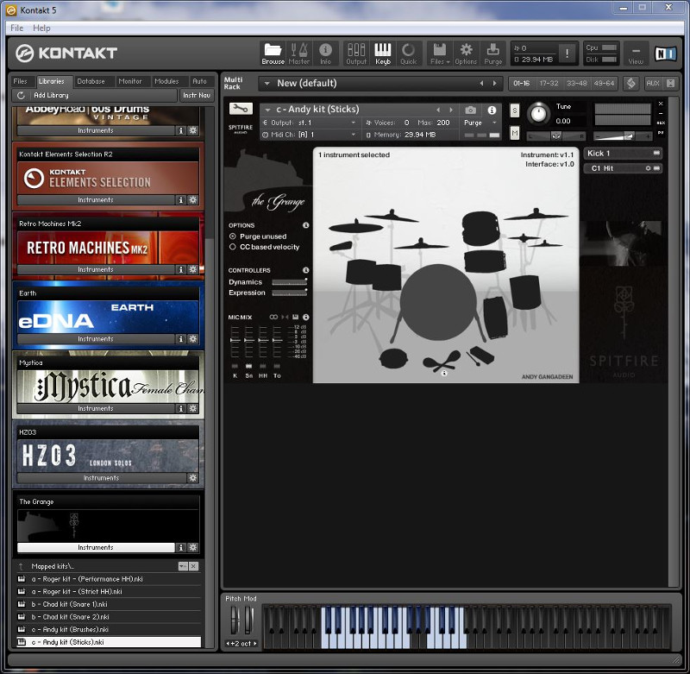Adjust the Expression controller slider
690x674 pixels.
[x=289, y=293]
